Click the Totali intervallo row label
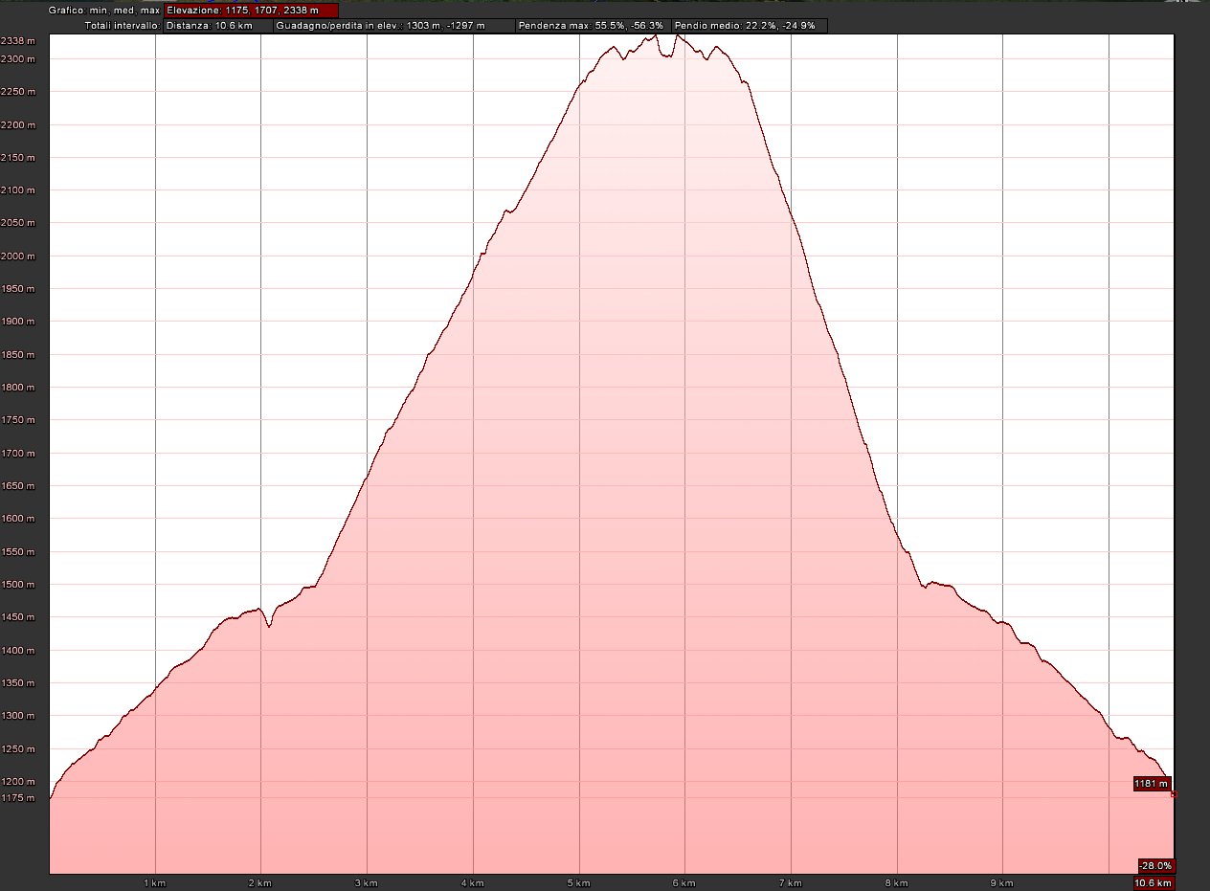 (120, 26)
